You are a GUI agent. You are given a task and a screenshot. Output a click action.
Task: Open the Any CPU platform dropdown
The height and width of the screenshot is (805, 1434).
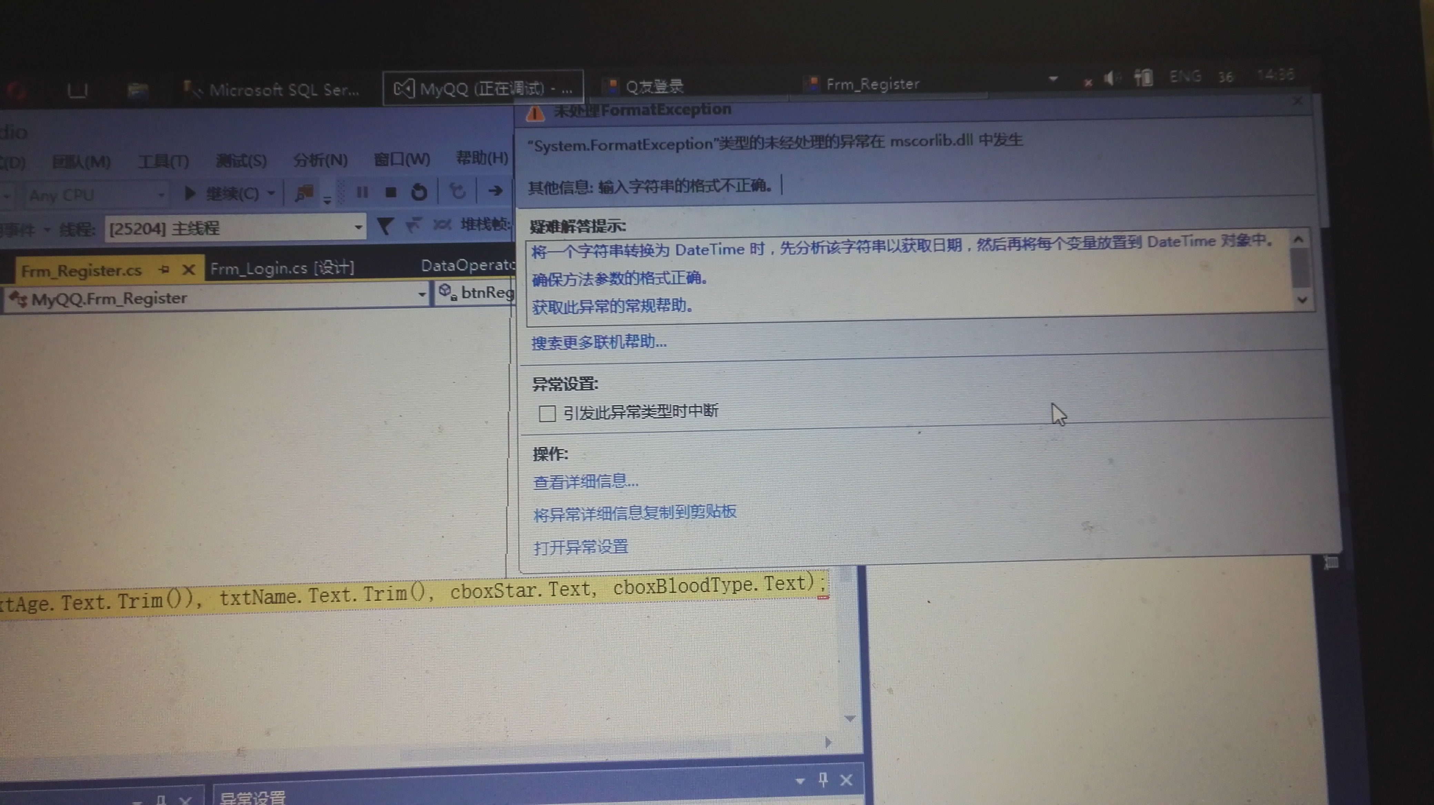pyautogui.click(x=96, y=195)
